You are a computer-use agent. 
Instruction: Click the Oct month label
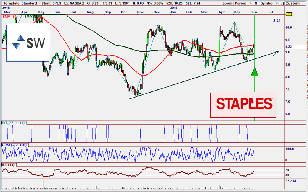124,12
